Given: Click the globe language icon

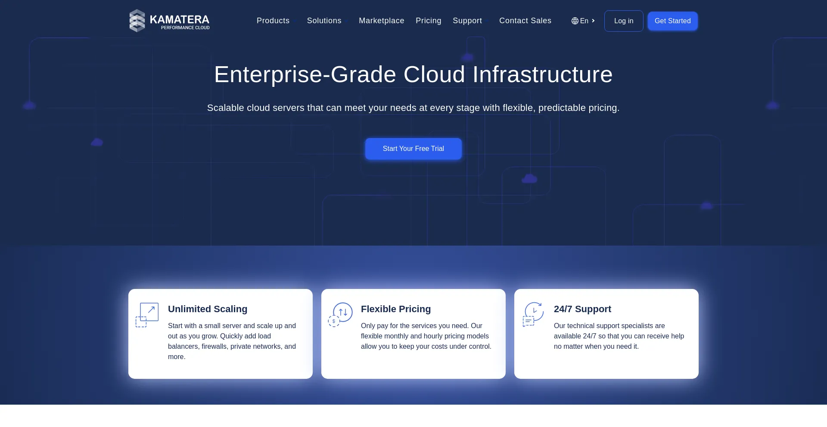Looking at the screenshot, I should tap(575, 21).
